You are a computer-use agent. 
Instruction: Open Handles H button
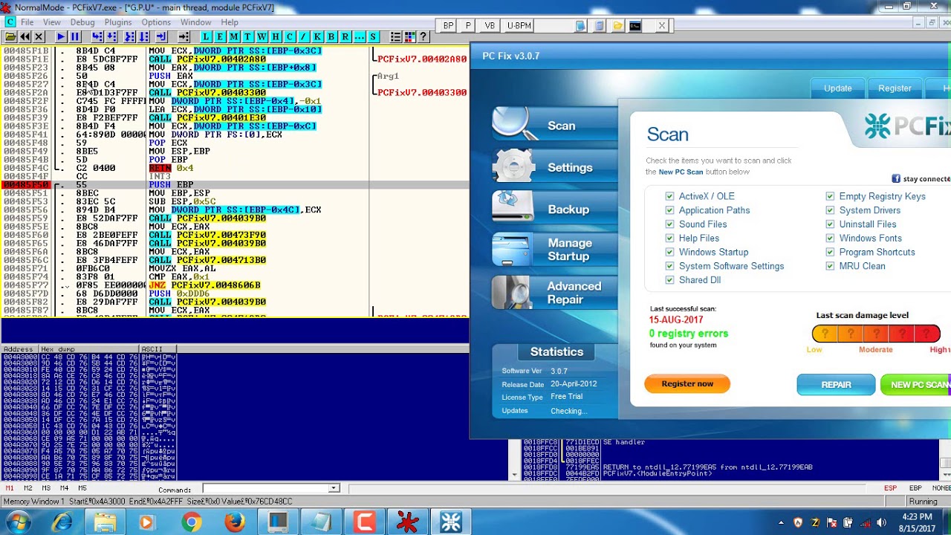coord(276,36)
